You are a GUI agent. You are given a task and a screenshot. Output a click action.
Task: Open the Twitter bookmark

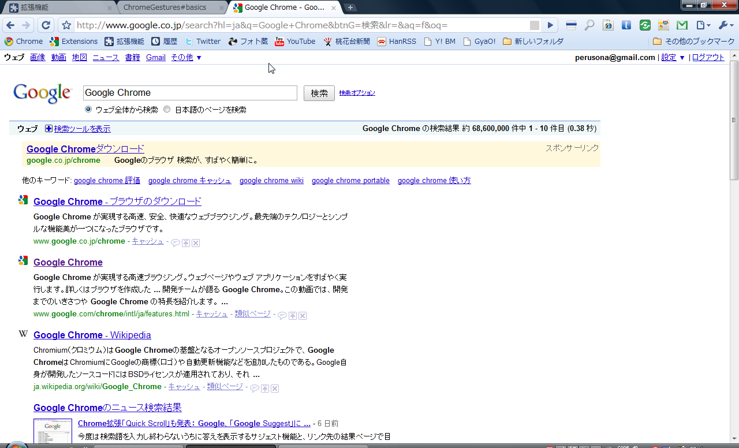(203, 42)
